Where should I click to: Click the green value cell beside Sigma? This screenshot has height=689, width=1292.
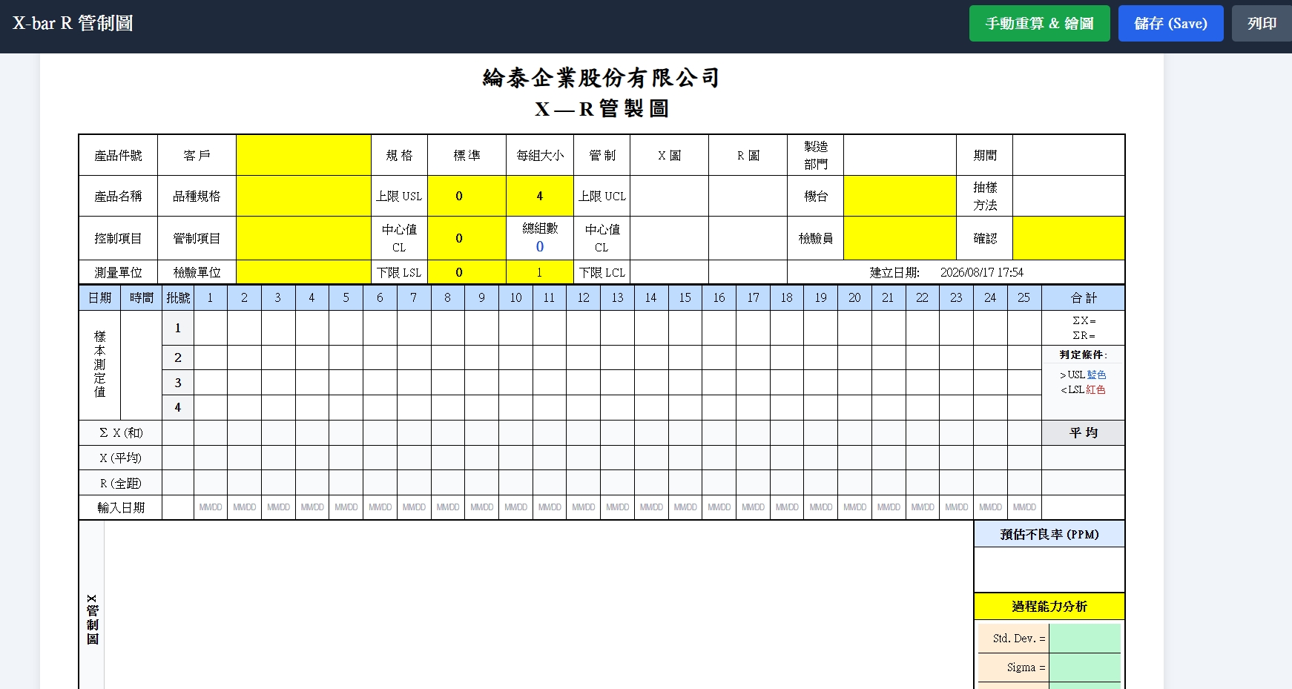(1084, 667)
